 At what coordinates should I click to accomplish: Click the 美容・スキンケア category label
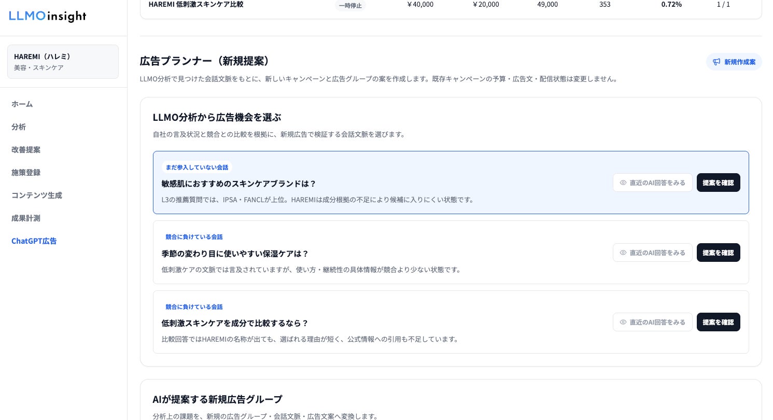point(39,67)
